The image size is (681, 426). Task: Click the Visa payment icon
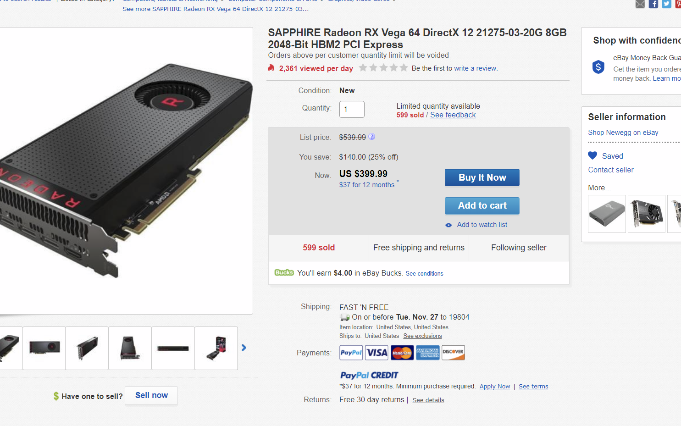(376, 353)
